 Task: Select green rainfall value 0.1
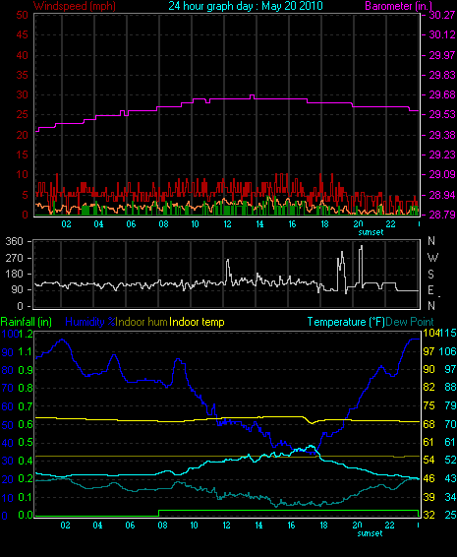click(26, 497)
